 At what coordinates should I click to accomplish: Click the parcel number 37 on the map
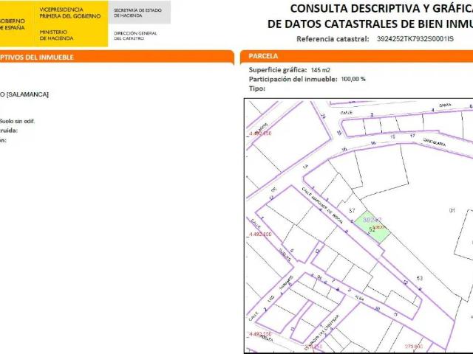click(x=352, y=211)
